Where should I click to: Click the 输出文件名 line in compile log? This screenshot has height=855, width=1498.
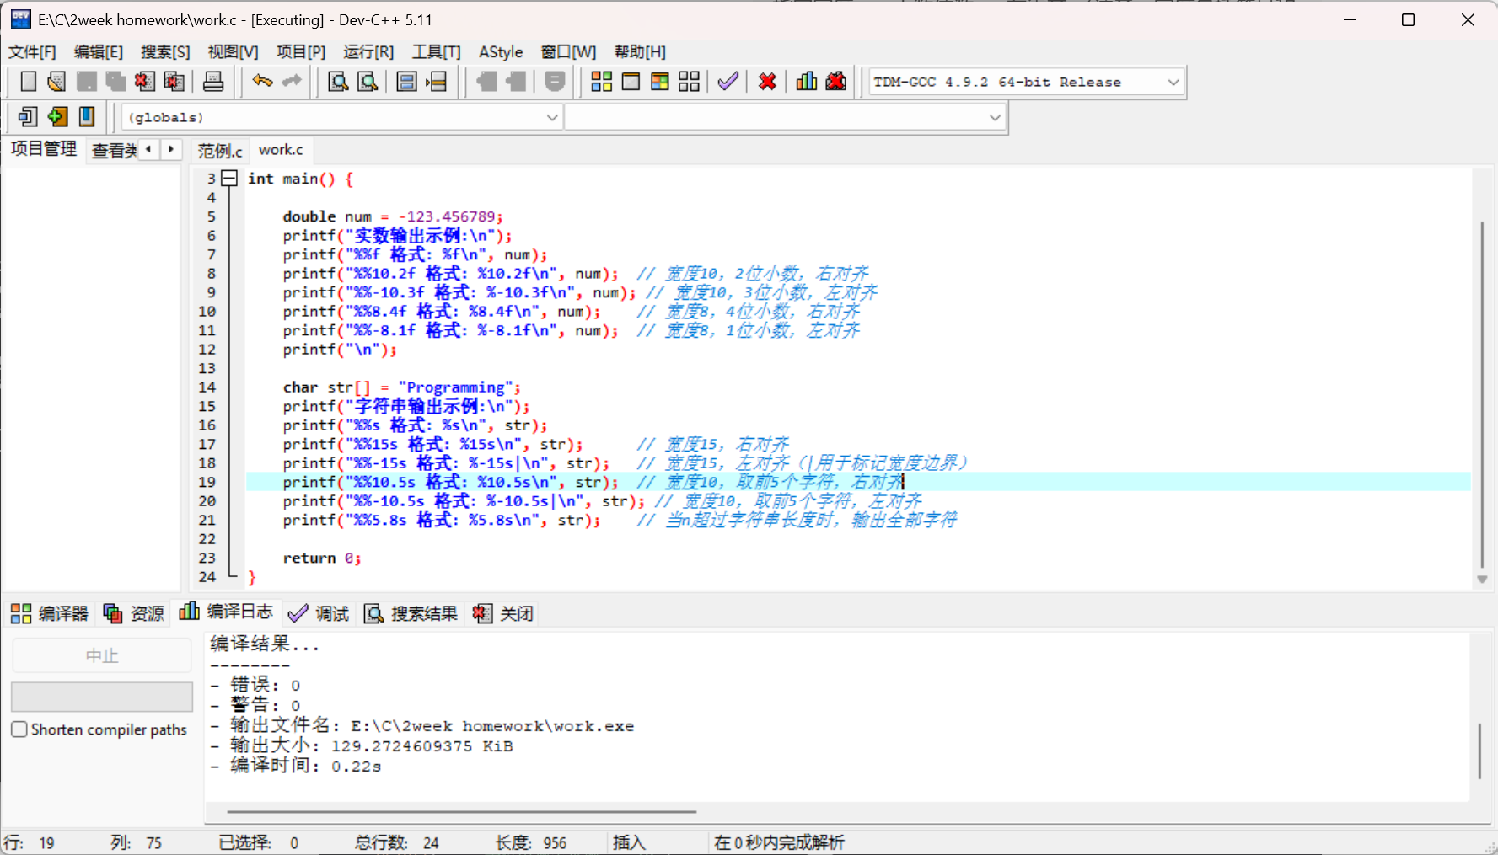point(422,725)
